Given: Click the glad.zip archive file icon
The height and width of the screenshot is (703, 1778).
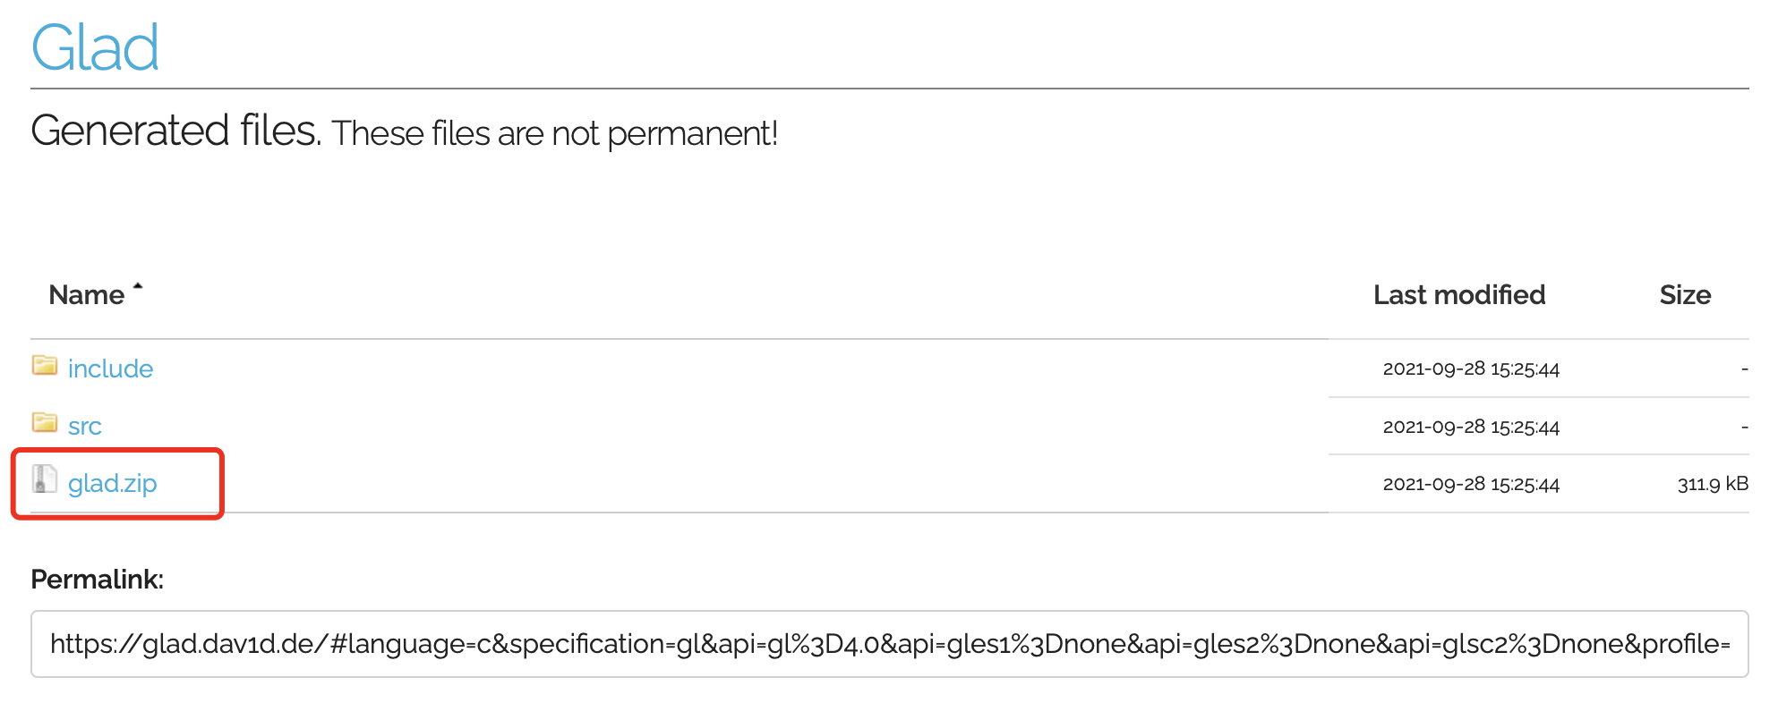Looking at the screenshot, I should coord(44,479).
